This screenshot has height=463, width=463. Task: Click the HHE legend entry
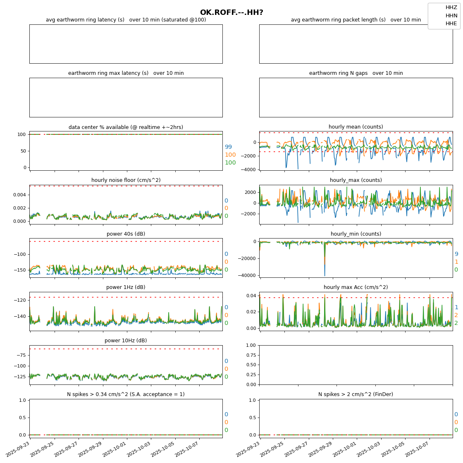click(x=451, y=24)
